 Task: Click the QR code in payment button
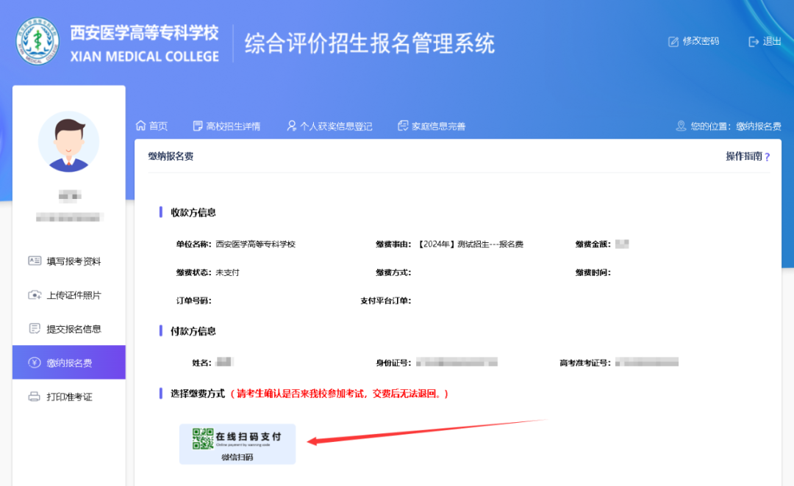202,438
